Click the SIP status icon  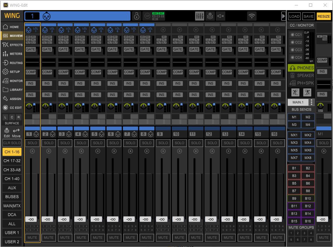pos(147,16)
